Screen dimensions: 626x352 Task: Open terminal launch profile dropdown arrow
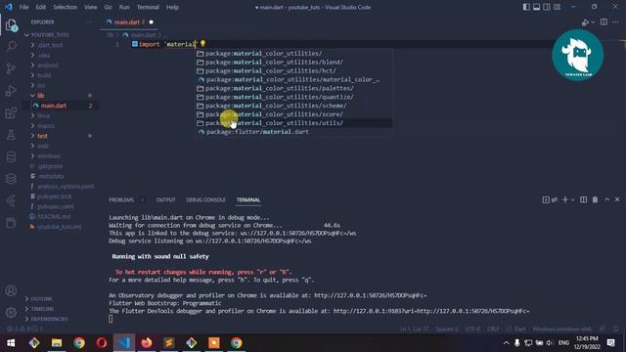pos(573,199)
